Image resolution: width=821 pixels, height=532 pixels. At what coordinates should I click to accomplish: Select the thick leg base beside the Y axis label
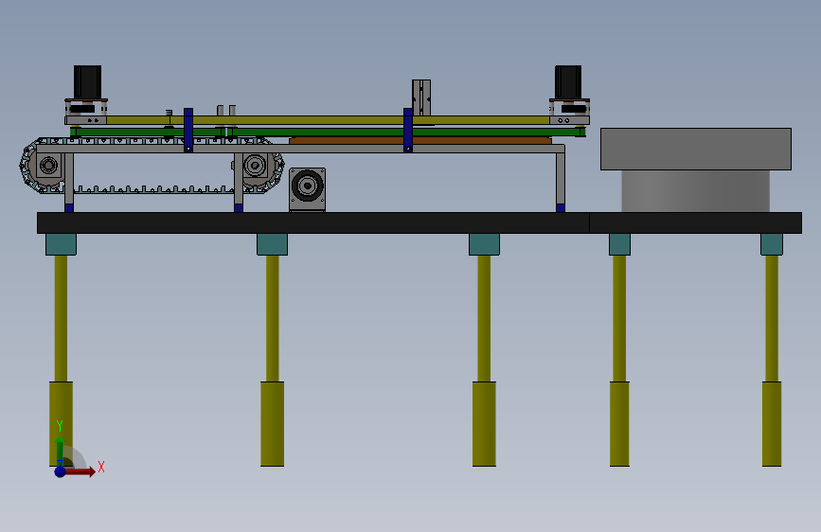61,423
